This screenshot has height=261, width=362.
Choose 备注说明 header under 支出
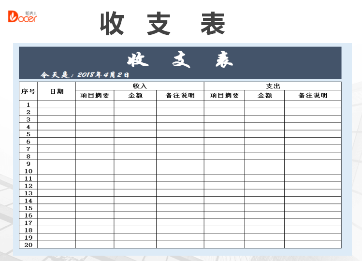[x=313, y=96]
